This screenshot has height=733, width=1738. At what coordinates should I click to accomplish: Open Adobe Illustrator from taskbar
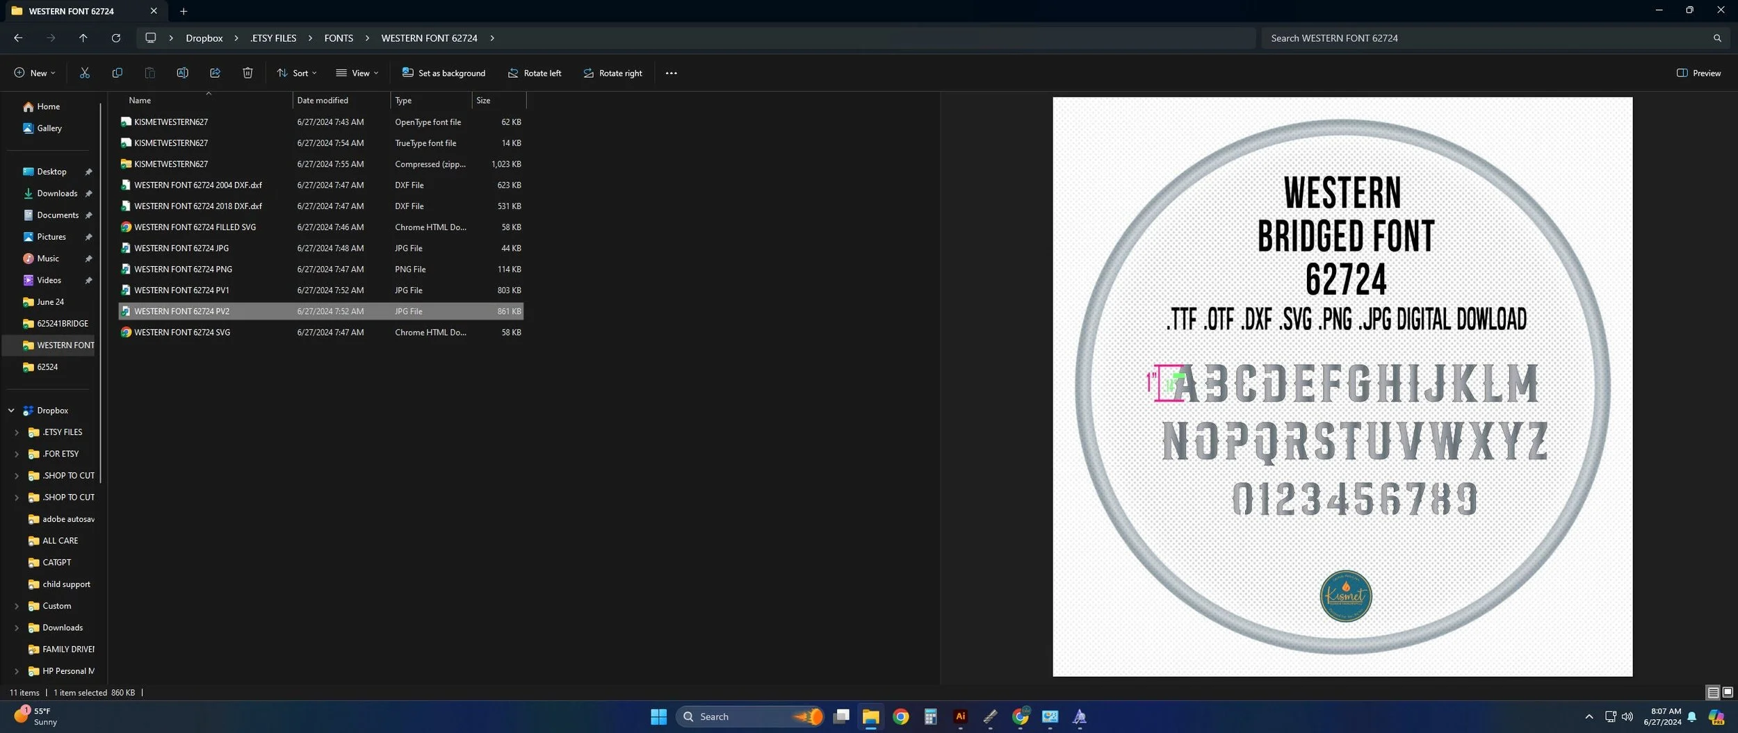click(960, 716)
